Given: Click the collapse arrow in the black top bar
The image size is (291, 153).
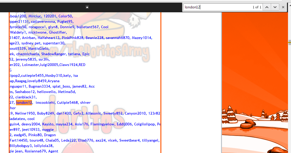Looking at the screenshot, I should pos(87,7).
